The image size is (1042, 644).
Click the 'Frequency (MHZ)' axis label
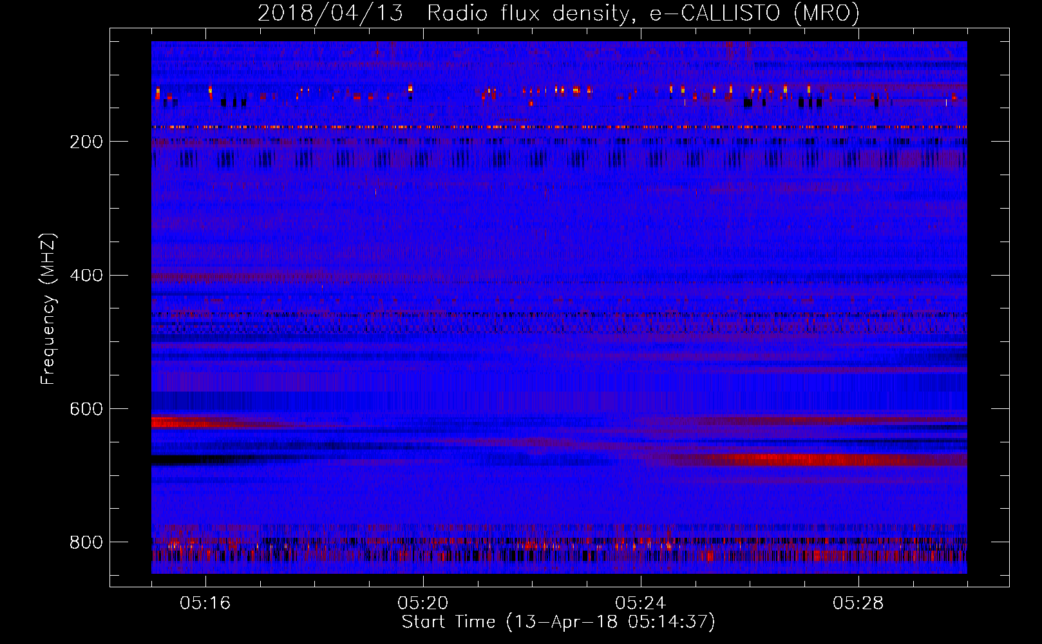coord(48,309)
